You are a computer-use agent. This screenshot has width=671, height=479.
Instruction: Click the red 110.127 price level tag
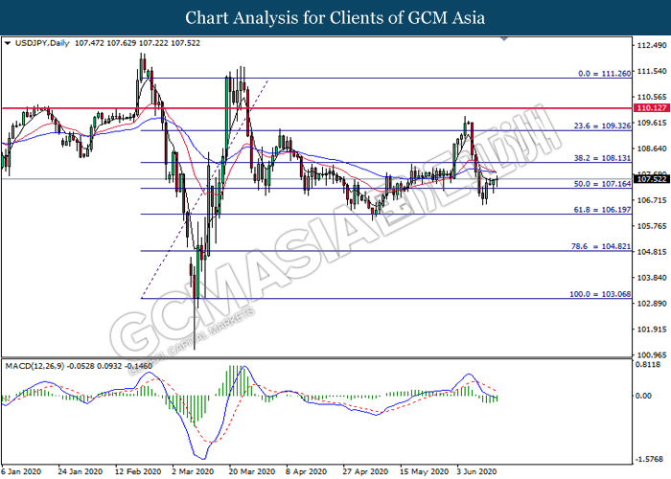tap(651, 108)
